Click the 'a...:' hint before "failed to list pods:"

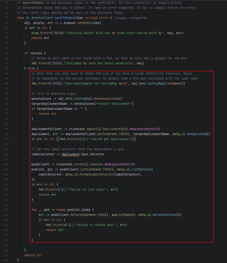tap(64, 190)
